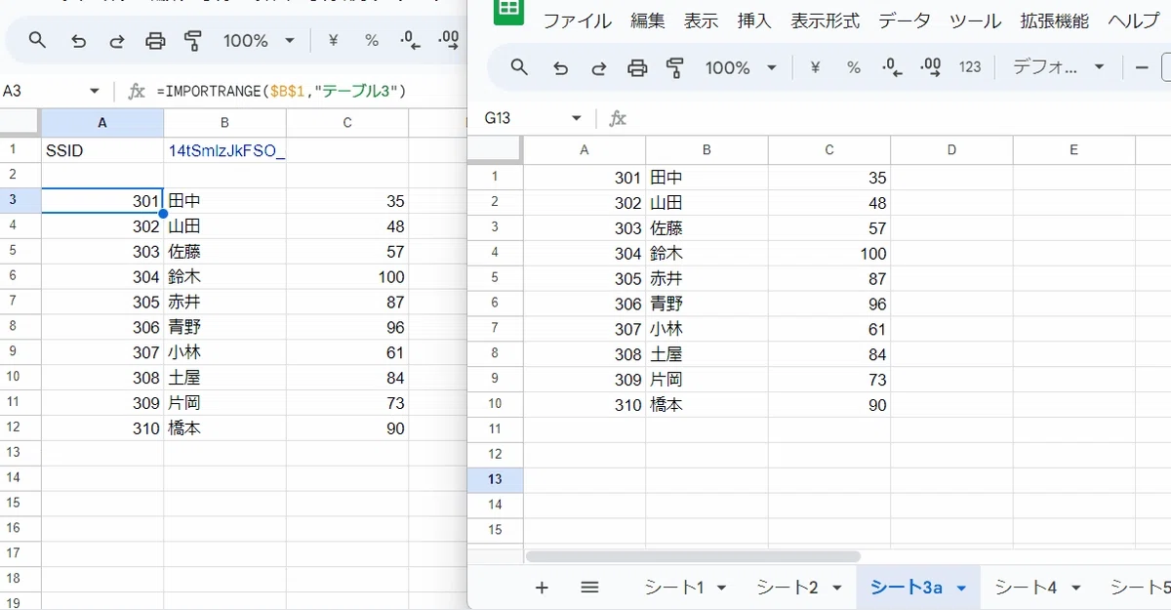The image size is (1171, 610).
Task: Open zoom 100% dropdown in left window
Action: point(258,41)
